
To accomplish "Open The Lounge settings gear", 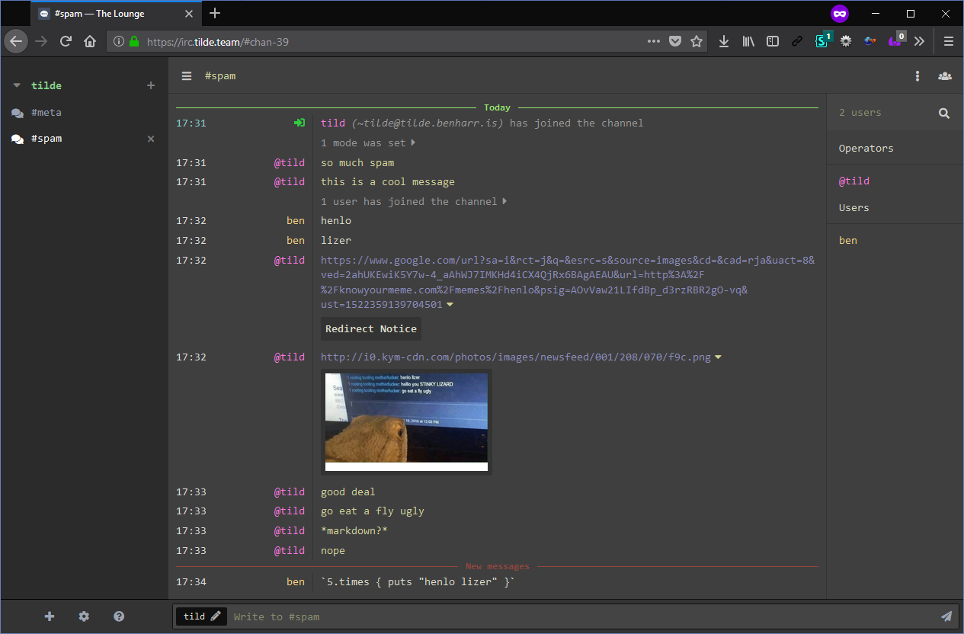I will coord(84,616).
